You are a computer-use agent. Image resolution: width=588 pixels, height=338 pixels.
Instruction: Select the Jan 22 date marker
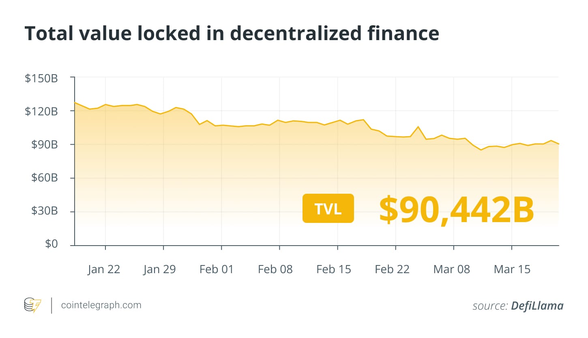coord(104,269)
